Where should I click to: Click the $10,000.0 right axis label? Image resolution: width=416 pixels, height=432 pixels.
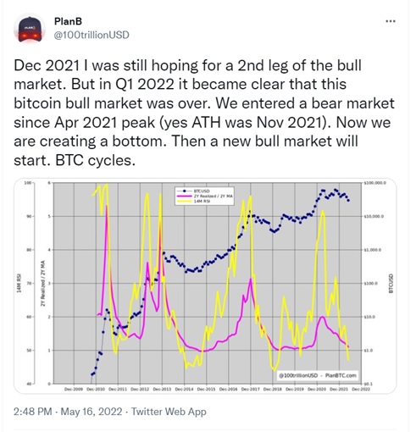pyautogui.click(x=374, y=216)
